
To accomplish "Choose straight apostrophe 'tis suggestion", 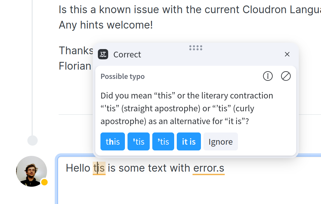I will (138, 141).
